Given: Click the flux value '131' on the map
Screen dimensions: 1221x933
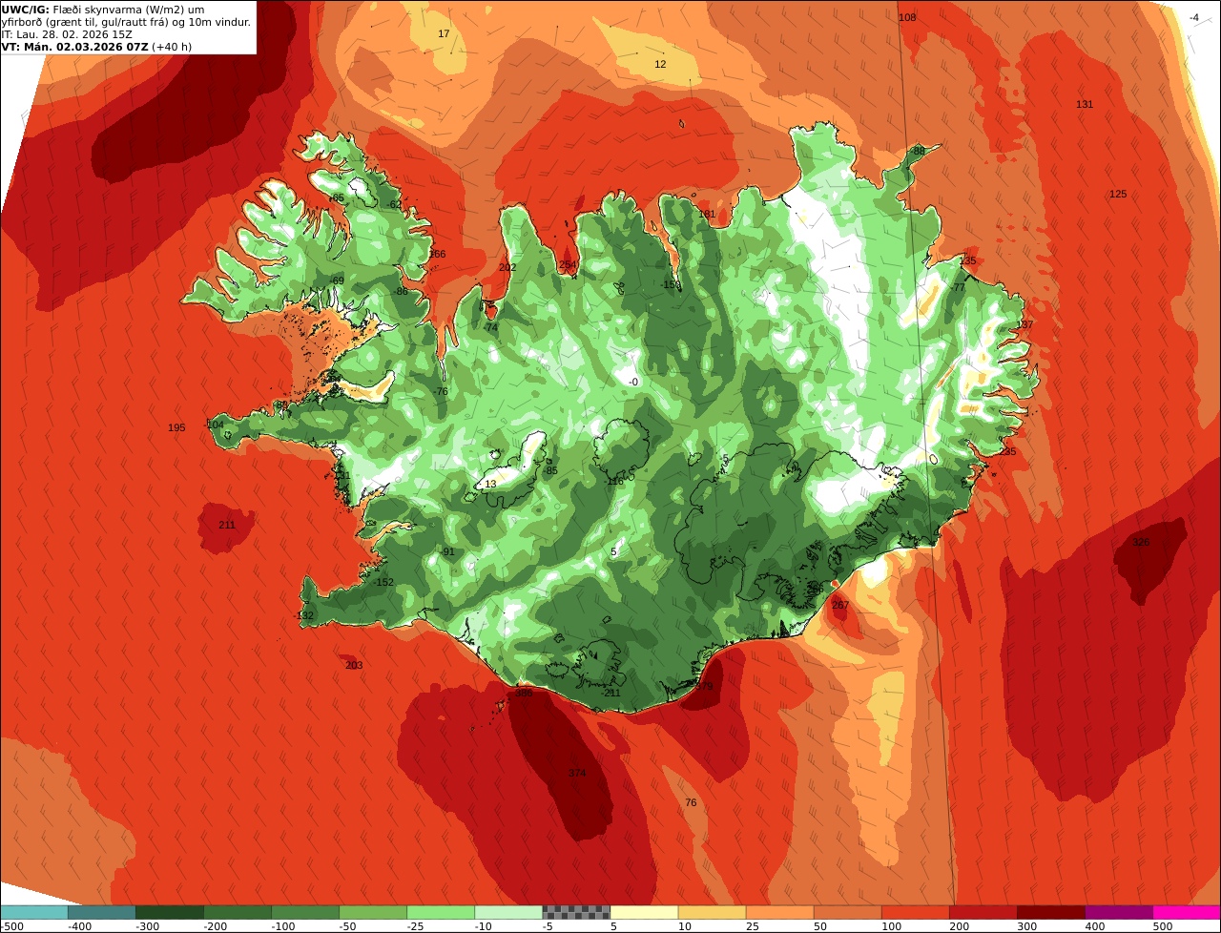Looking at the screenshot, I should (x=1085, y=104).
